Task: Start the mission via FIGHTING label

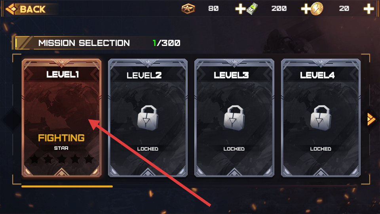Action: pyautogui.click(x=61, y=138)
